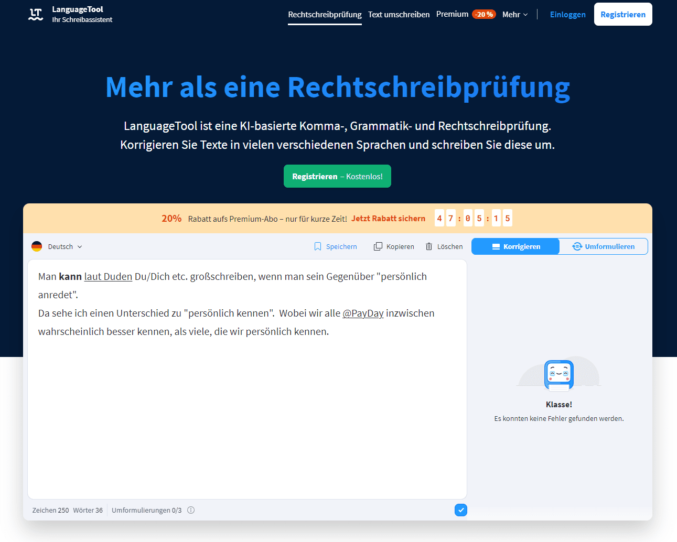Click the countdown timer digits
677x542 pixels.
[x=473, y=218]
